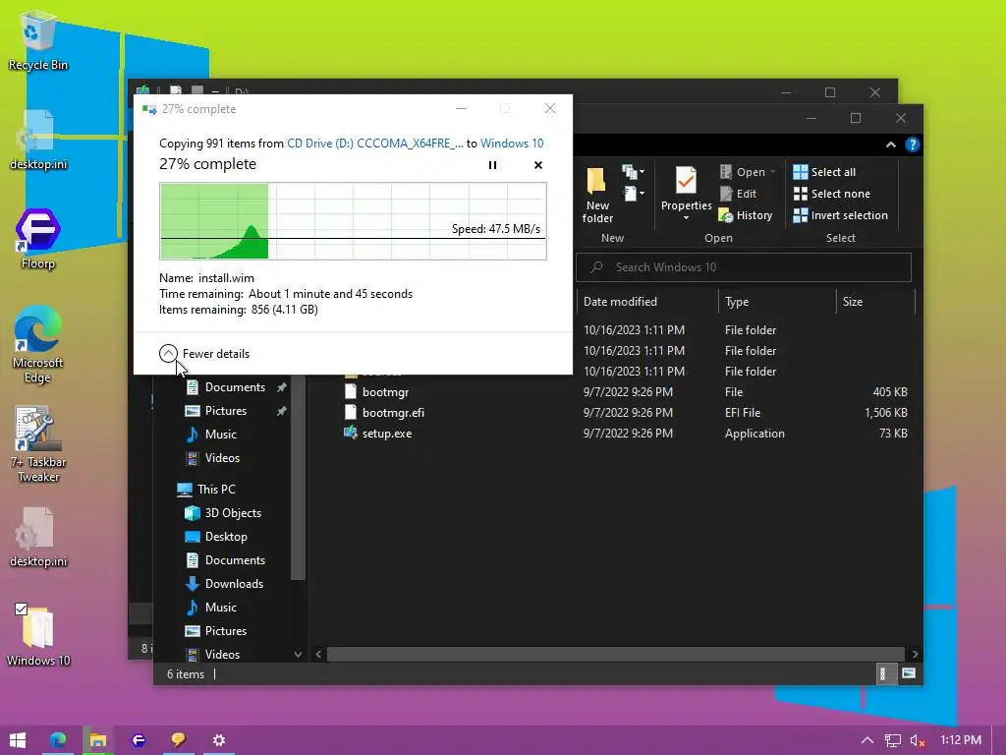Click the Open ribbon button
The image size is (1006, 755).
coord(743,172)
